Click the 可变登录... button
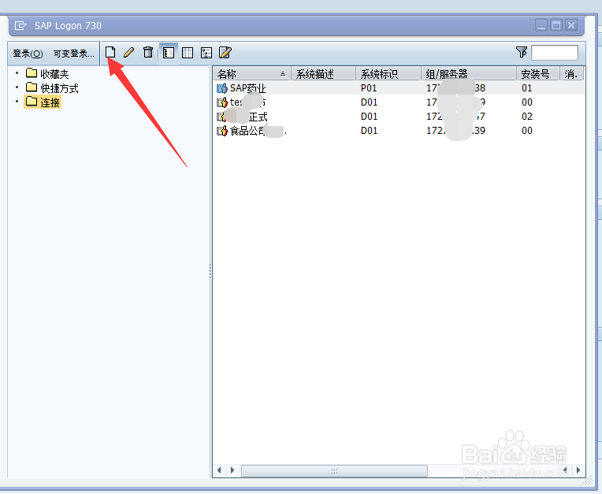This screenshot has width=602, height=494. pos(73,54)
